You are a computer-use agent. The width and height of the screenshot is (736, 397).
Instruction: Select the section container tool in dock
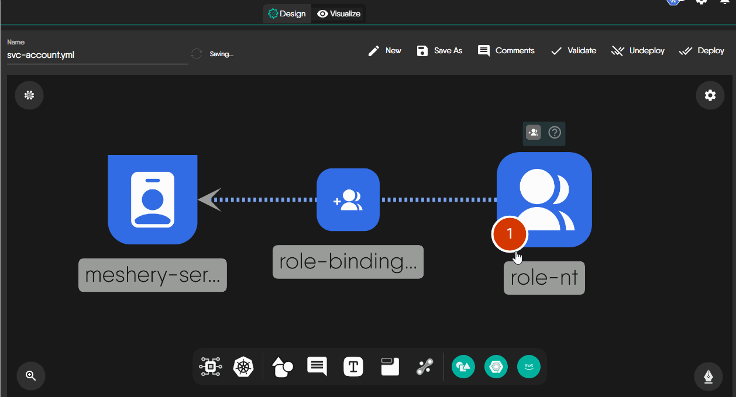(x=390, y=367)
